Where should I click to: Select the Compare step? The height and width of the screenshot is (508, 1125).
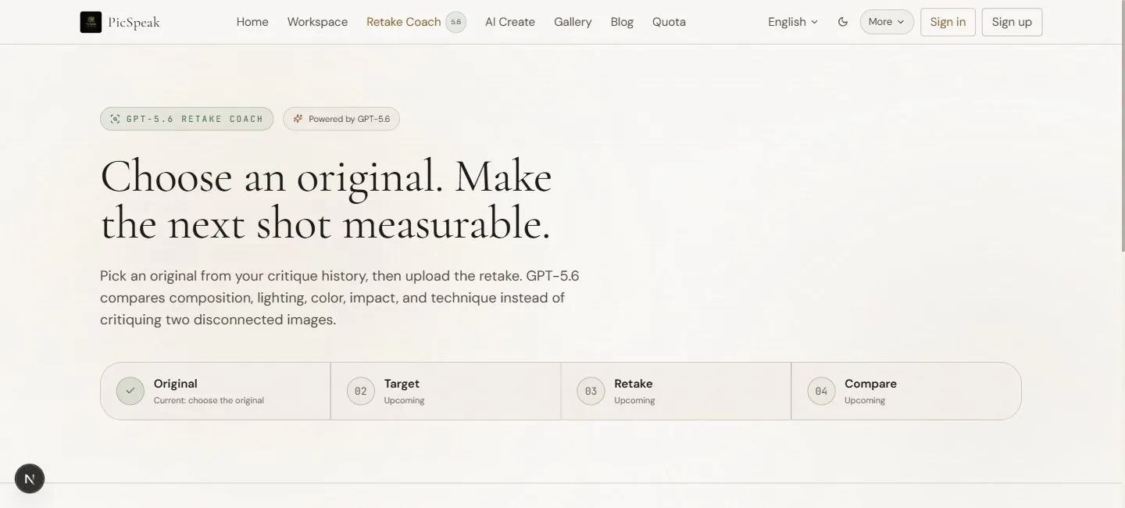tap(906, 391)
